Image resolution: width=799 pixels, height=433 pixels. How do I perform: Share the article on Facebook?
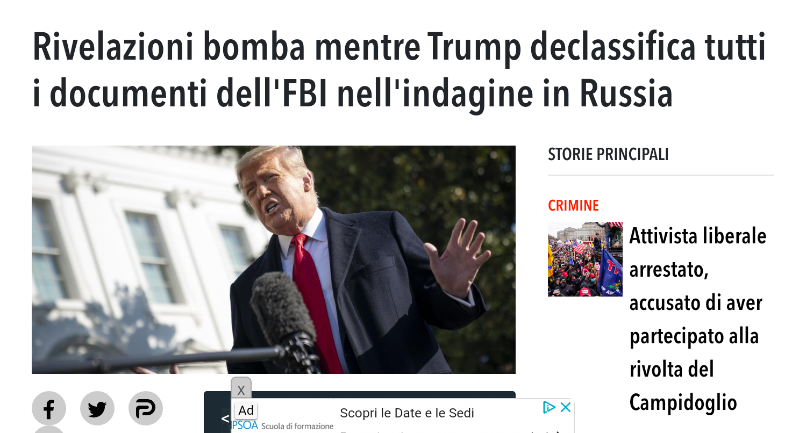49,409
